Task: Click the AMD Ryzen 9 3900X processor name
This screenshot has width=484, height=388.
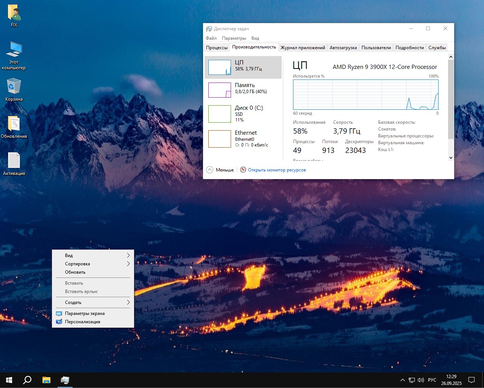Action: click(x=385, y=67)
